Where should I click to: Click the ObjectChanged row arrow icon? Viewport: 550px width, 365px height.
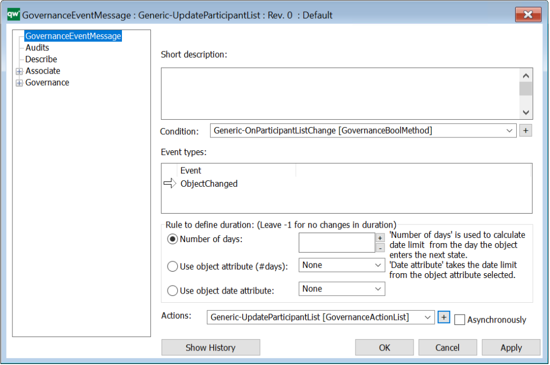point(169,184)
